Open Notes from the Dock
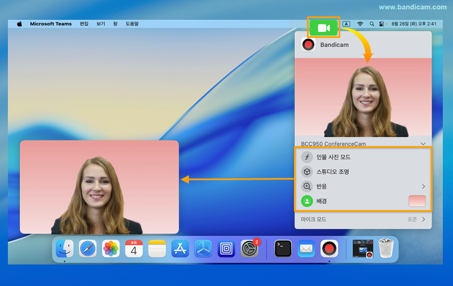The width and height of the screenshot is (453, 286). point(157,249)
